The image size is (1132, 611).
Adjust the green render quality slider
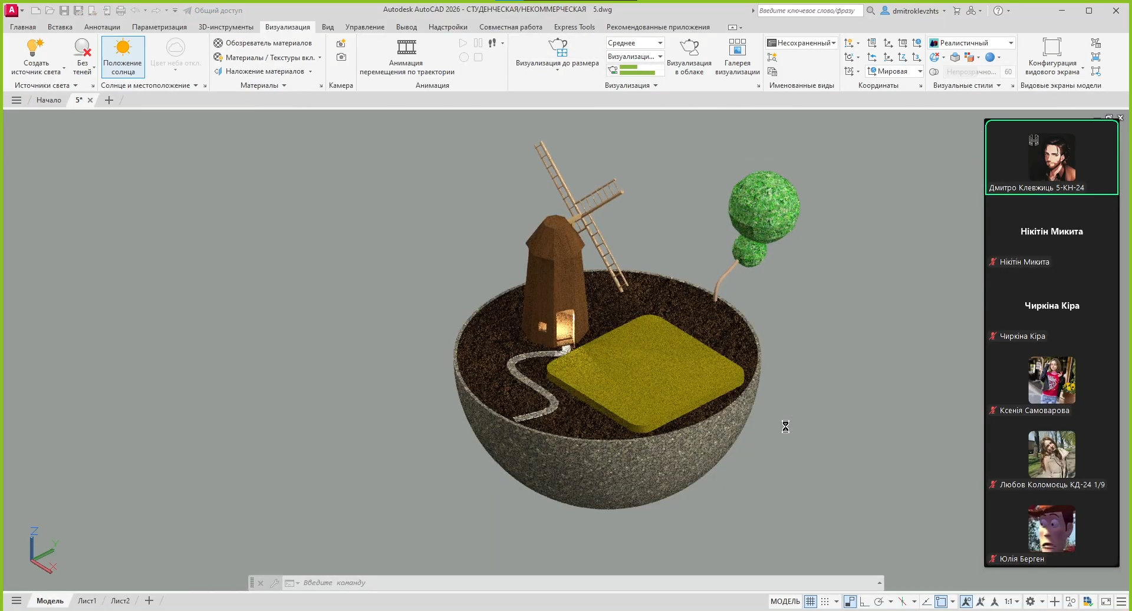(637, 70)
